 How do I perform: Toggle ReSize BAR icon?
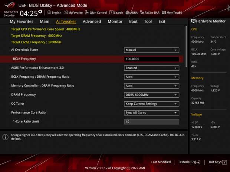(142, 13)
